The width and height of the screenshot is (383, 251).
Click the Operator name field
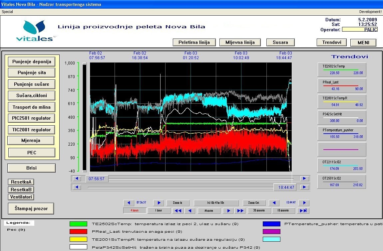click(360, 30)
